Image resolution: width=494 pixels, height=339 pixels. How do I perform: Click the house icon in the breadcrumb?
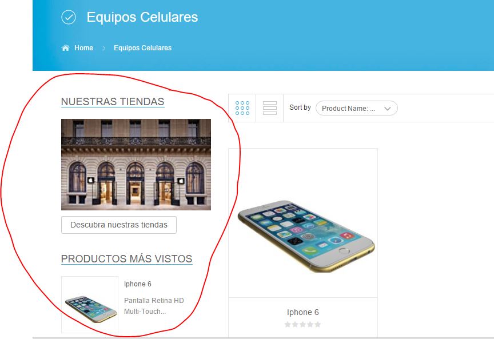66,48
